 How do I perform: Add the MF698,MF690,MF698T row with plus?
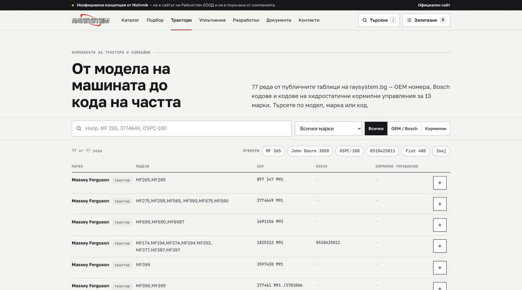pyautogui.click(x=440, y=225)
